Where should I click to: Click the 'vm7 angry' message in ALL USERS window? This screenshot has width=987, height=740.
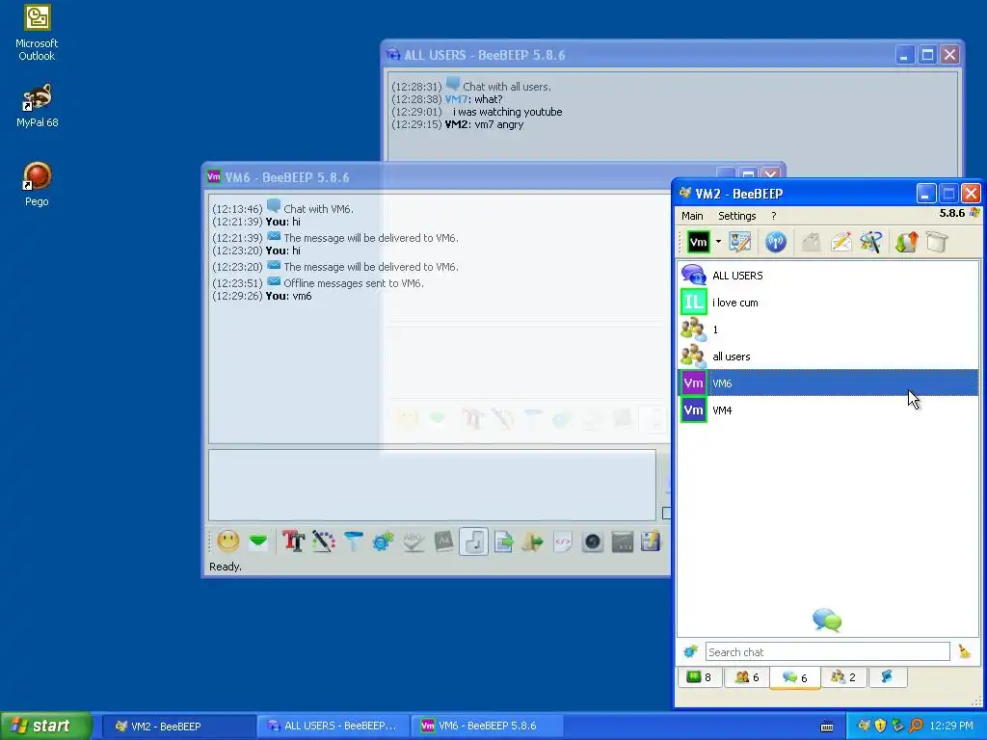[500, 124]
